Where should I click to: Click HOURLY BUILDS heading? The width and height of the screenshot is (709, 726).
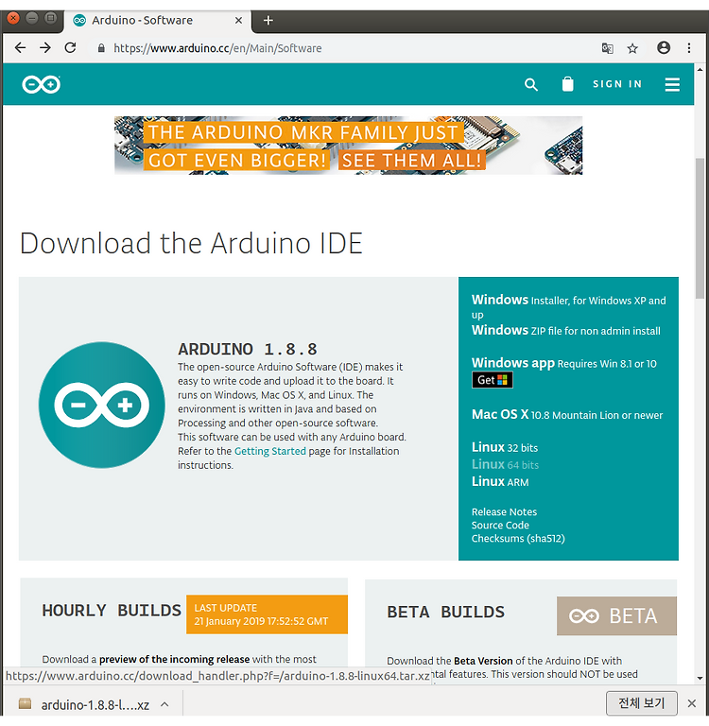coord(112,611)
